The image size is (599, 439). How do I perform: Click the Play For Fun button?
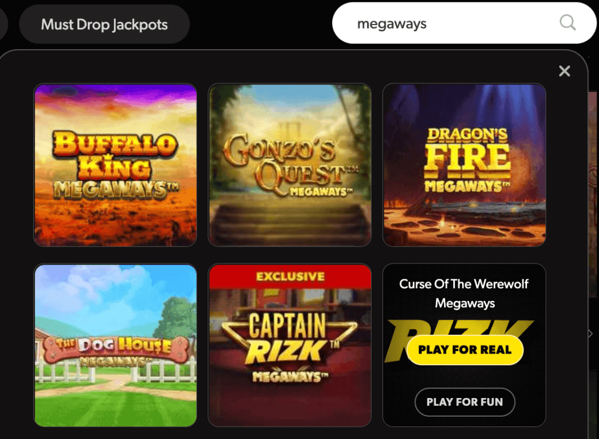click(x=465, y=402)
